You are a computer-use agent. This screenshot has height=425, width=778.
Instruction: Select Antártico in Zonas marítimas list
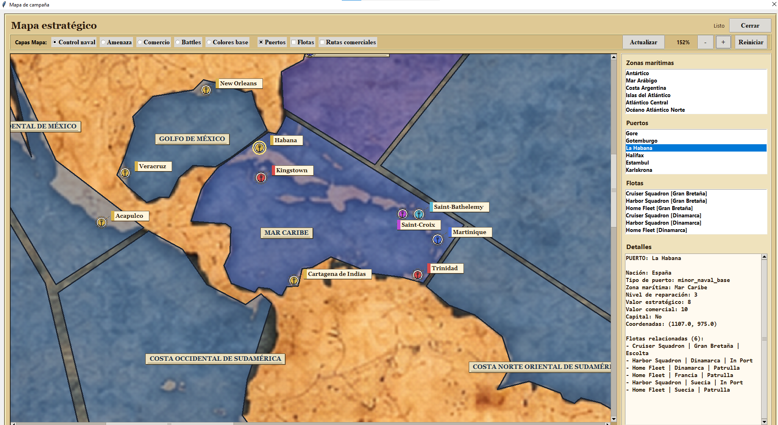(696, 73)
